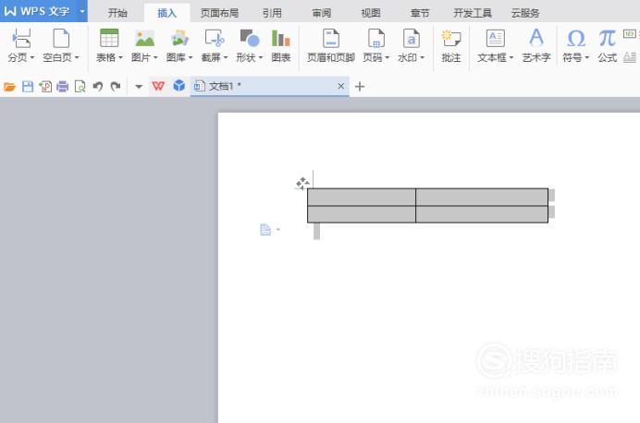
Task: Click the top-left table cell
Action: [362, 198]
